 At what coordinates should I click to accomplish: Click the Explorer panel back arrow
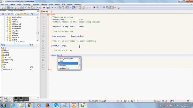pyautogui.click(x=3, y=14)
